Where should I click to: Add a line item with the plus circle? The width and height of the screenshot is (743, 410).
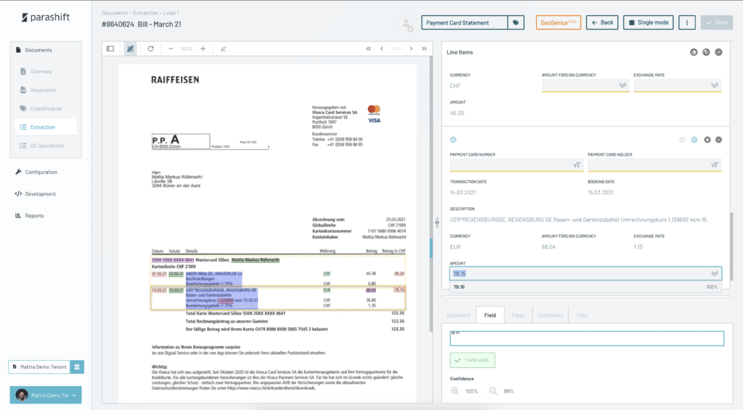453,139
